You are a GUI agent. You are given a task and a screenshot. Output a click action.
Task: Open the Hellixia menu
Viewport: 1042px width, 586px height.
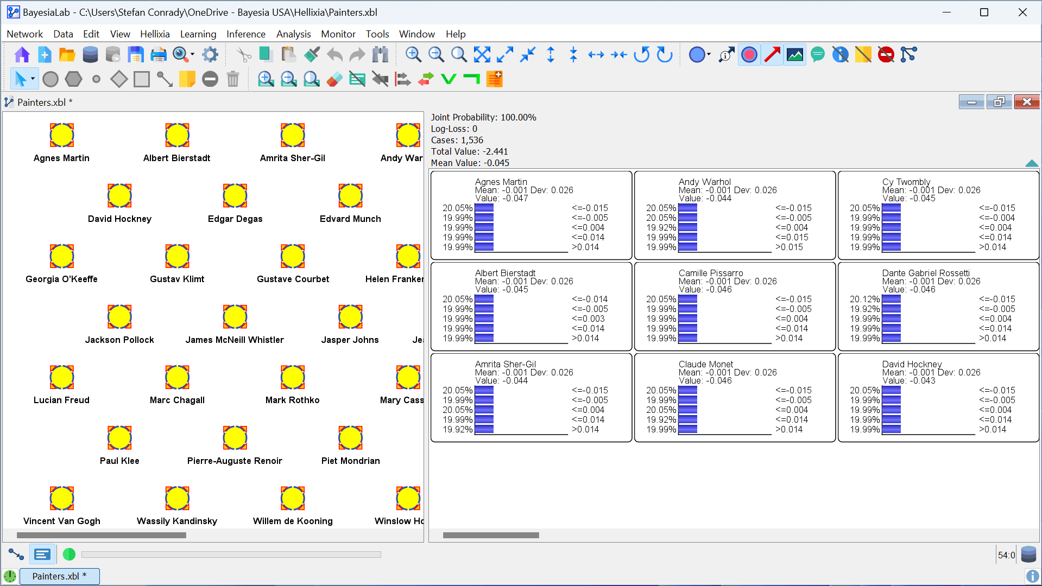coord(155,34)
